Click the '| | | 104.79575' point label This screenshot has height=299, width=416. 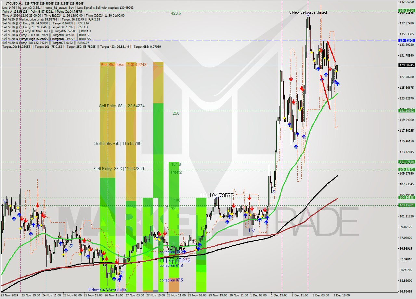[217, 195]
